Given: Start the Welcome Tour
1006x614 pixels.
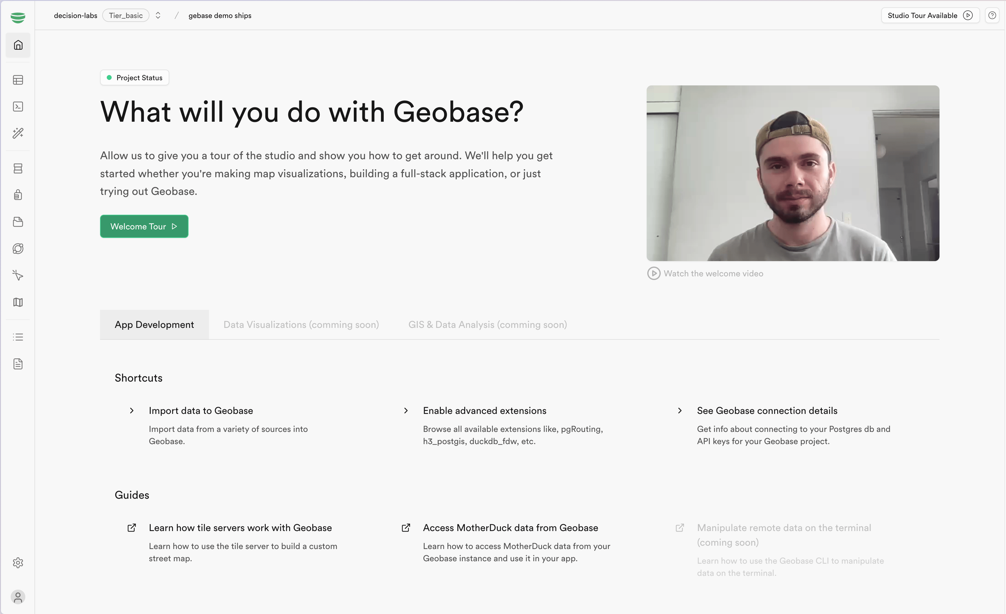Looking at the screenshot, I should tap(144, 226).
